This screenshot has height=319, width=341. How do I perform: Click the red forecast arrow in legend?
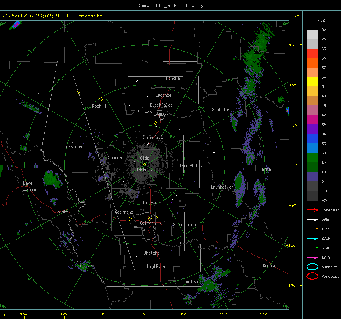pos(312,210)
